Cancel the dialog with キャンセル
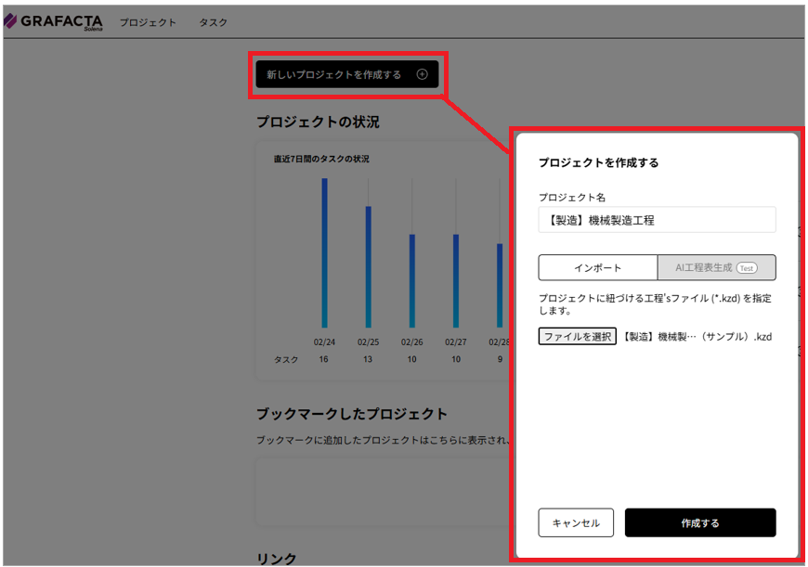The image size is (808, 567). [576, 522]
